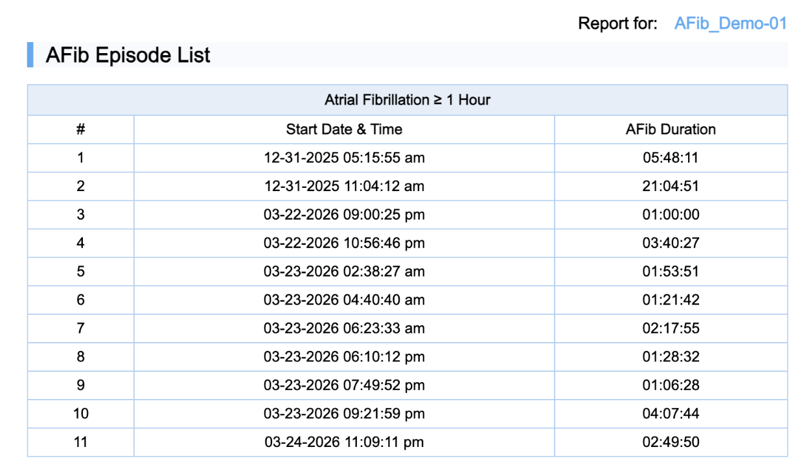Click the episode number in row 8
This screenshot has width=806, height=469.
[80, 357]
